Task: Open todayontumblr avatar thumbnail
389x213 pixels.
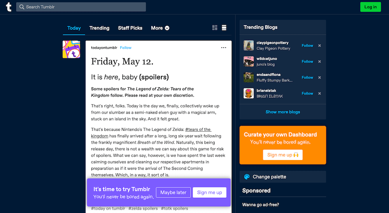Action: [x=72, y=49]
